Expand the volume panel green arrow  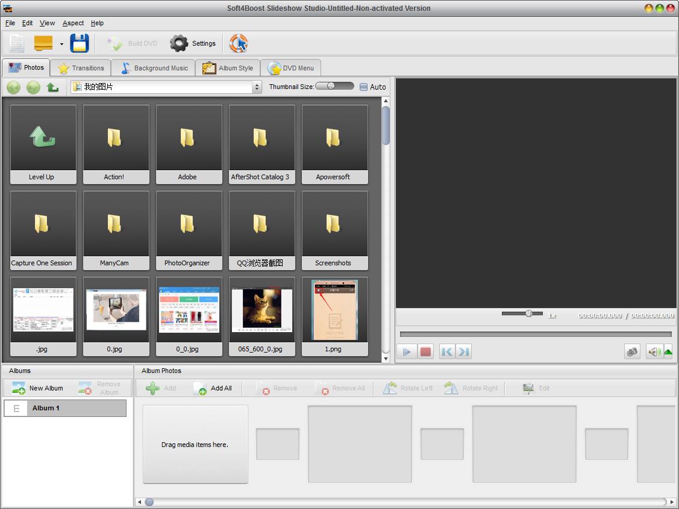668,352
